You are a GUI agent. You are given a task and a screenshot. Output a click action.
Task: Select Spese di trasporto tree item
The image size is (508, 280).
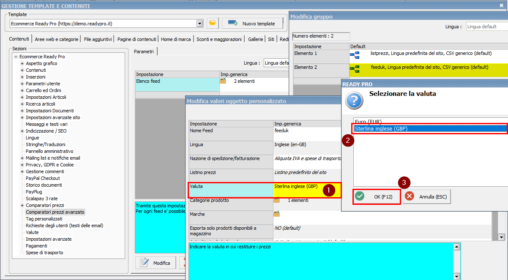coord(44,253)
